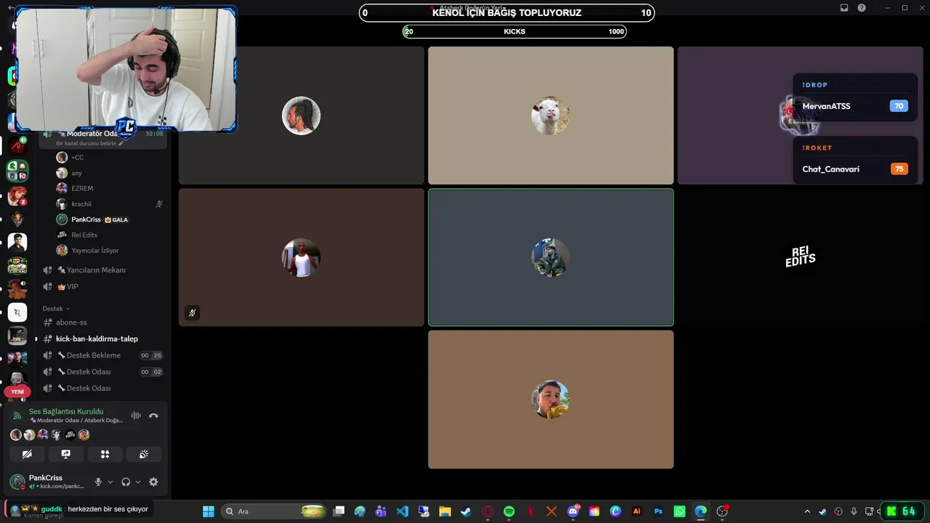
Task: Select user any in voice list
Action: (x=109, y=173)
